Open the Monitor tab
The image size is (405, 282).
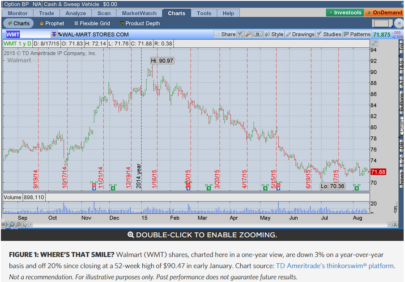pos(17,13)
